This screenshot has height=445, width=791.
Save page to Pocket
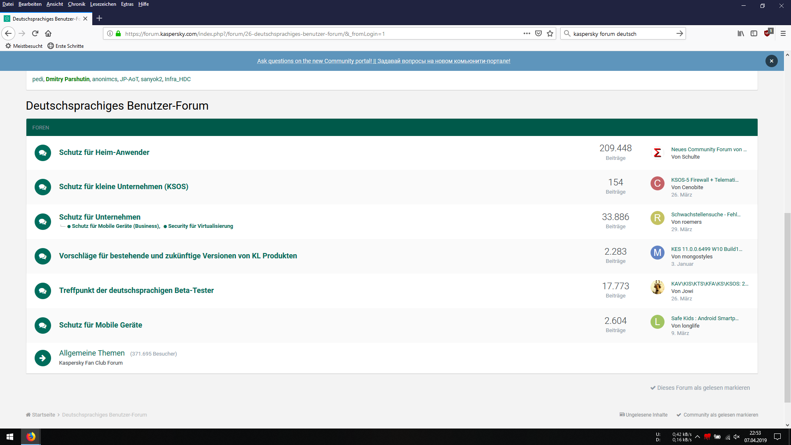pos(538,33)
